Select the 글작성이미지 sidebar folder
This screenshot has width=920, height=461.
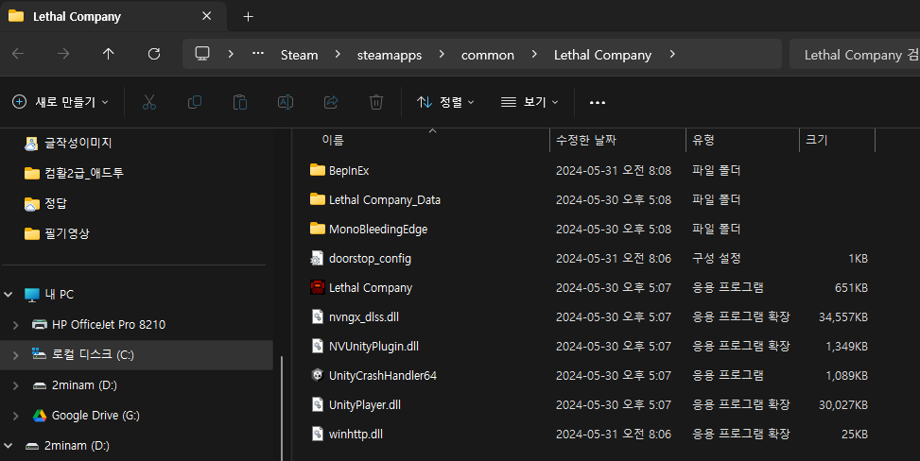(68, 143)
